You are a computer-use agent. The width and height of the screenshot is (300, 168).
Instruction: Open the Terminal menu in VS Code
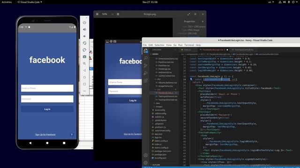(x=189, y=45)
